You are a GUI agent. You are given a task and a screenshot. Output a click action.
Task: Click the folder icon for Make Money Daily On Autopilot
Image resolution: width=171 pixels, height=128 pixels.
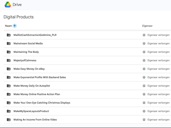(x=9, y=86)
